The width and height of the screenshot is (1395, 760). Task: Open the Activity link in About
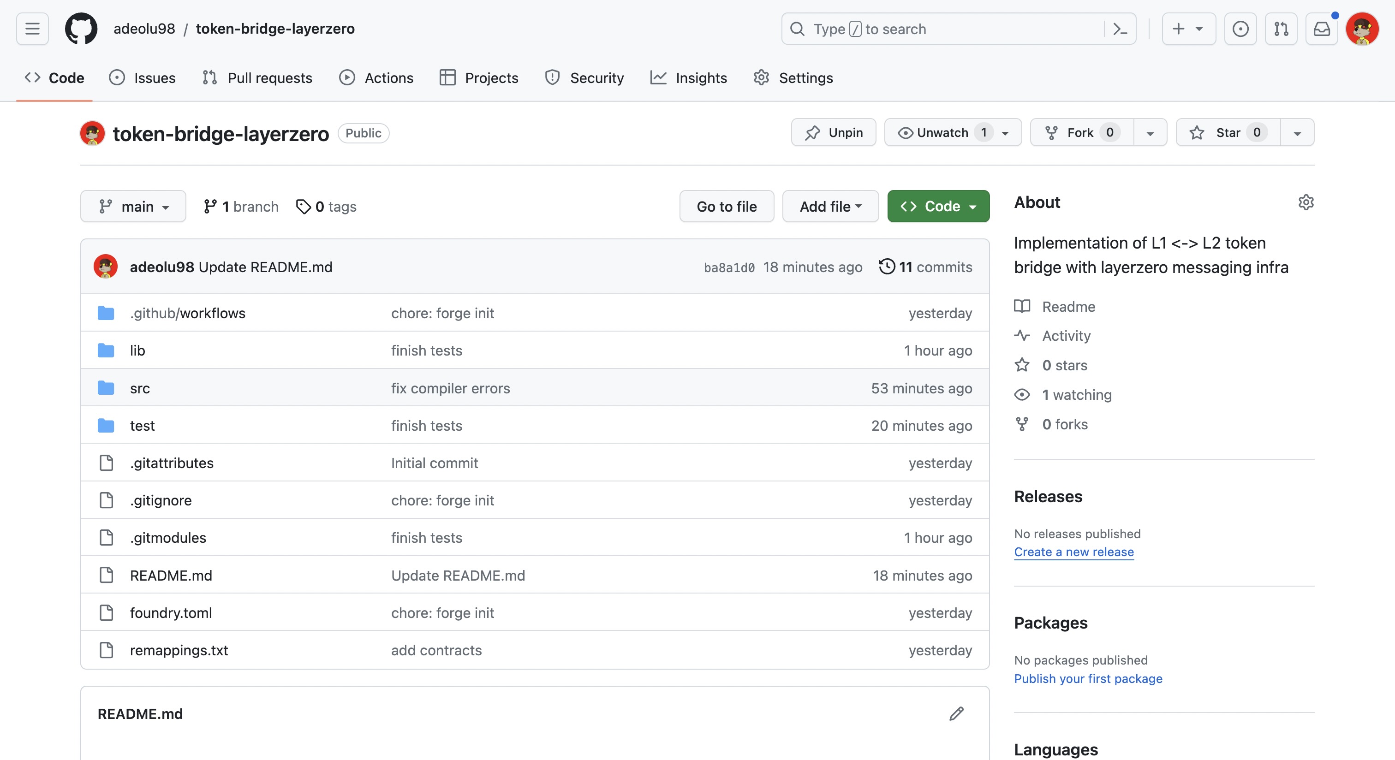tap(1052, 336)
